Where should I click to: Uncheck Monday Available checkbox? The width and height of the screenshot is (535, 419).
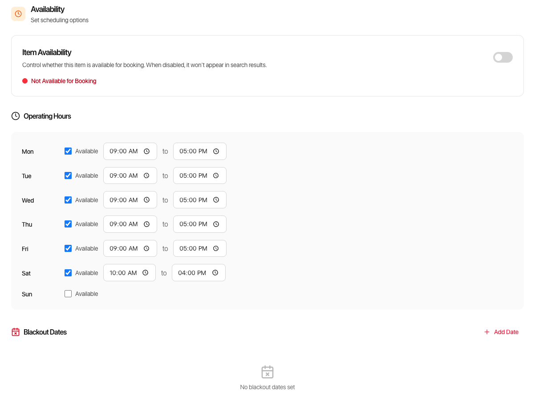[x=68, y=151]
